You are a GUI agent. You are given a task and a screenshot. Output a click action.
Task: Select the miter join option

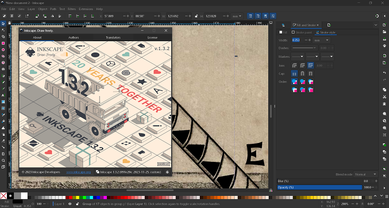(x=311, y=65)
